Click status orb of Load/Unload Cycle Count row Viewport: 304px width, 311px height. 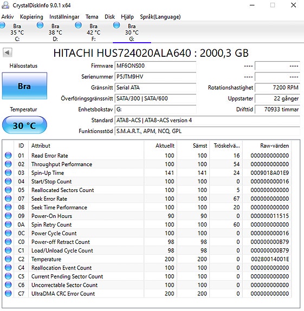point(8,250)
